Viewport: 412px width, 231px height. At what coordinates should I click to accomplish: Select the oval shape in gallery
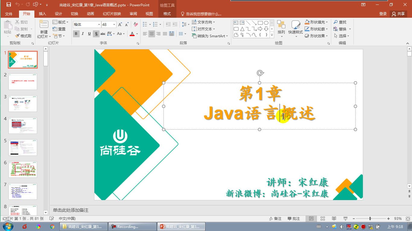point(266,23)
